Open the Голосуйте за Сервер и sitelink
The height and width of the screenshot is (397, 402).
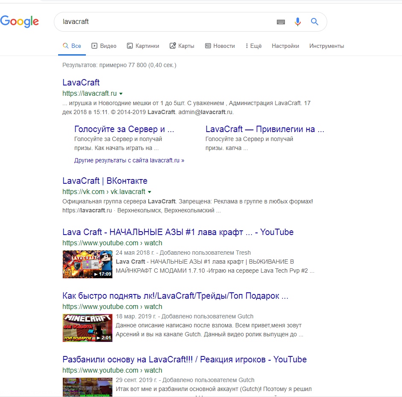(x=124, y=129)
